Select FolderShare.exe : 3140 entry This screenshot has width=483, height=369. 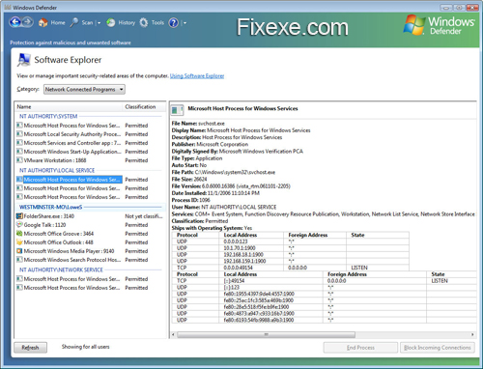click(x=49, y=216)
